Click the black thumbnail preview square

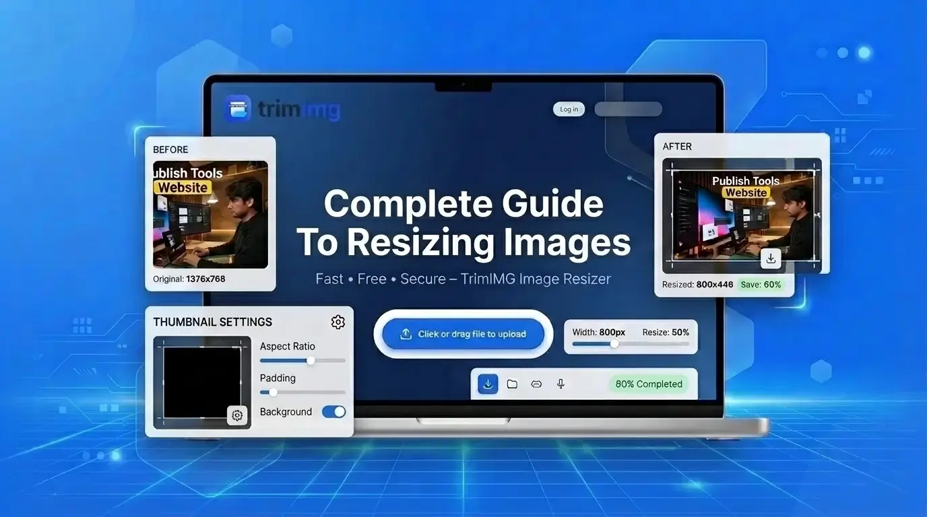tap(202, 383)
